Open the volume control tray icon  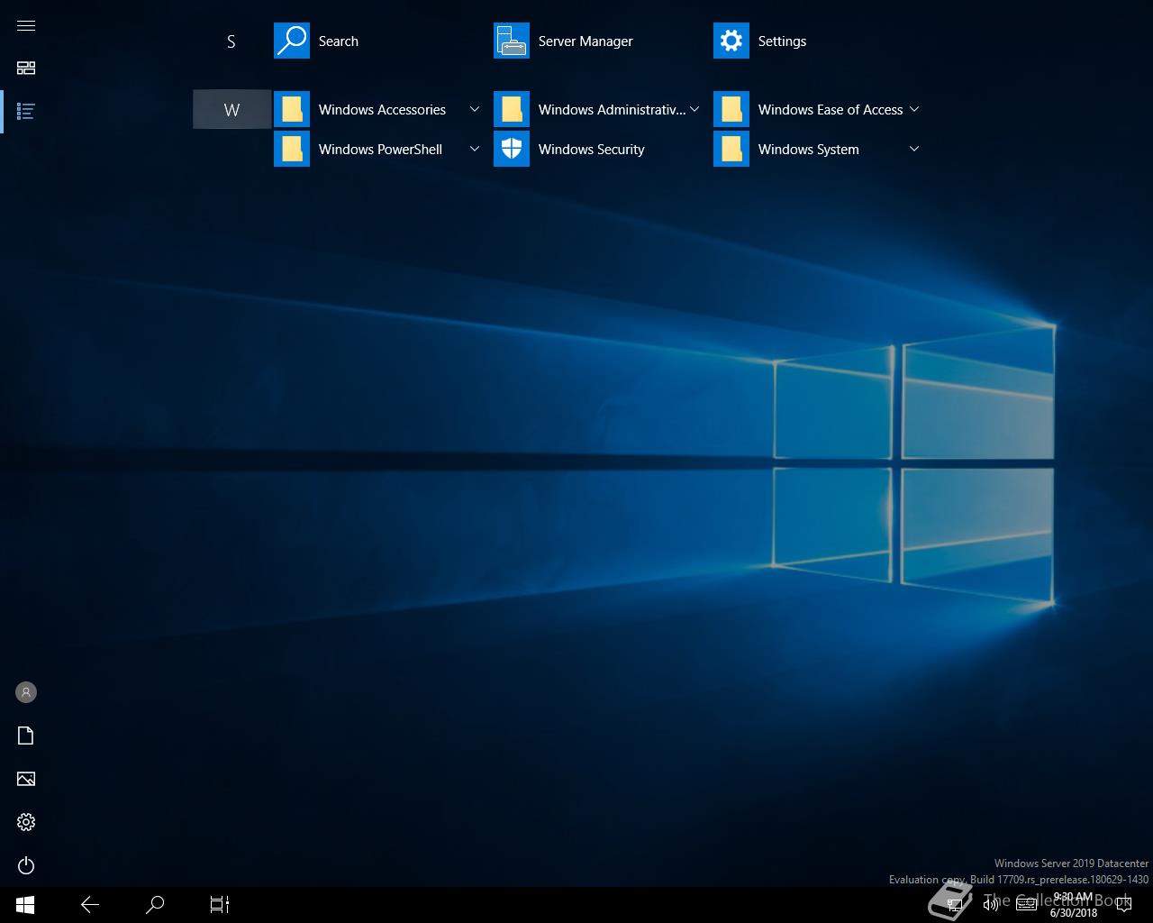click(x=991, y=904)
